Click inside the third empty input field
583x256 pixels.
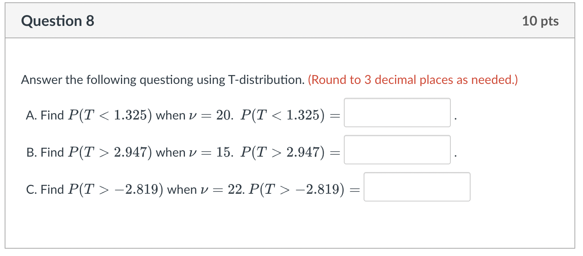pos(417,187)
